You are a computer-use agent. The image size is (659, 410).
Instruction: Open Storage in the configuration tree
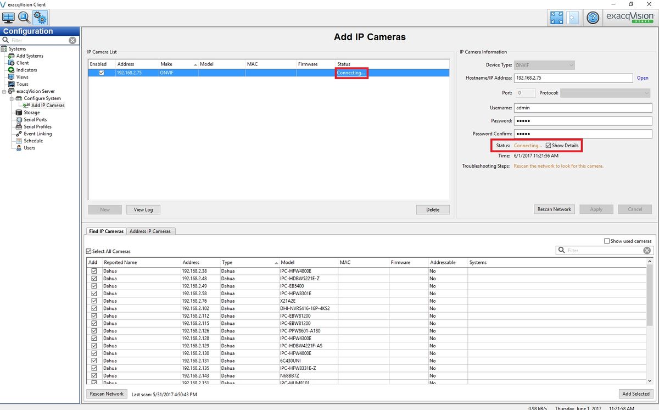(x=31, y=113)
